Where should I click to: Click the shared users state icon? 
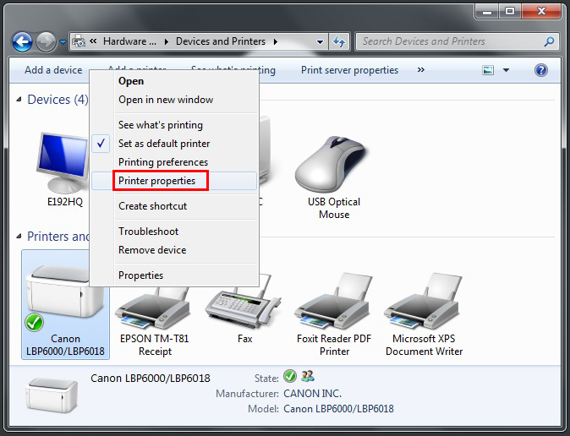pos(308,376)
